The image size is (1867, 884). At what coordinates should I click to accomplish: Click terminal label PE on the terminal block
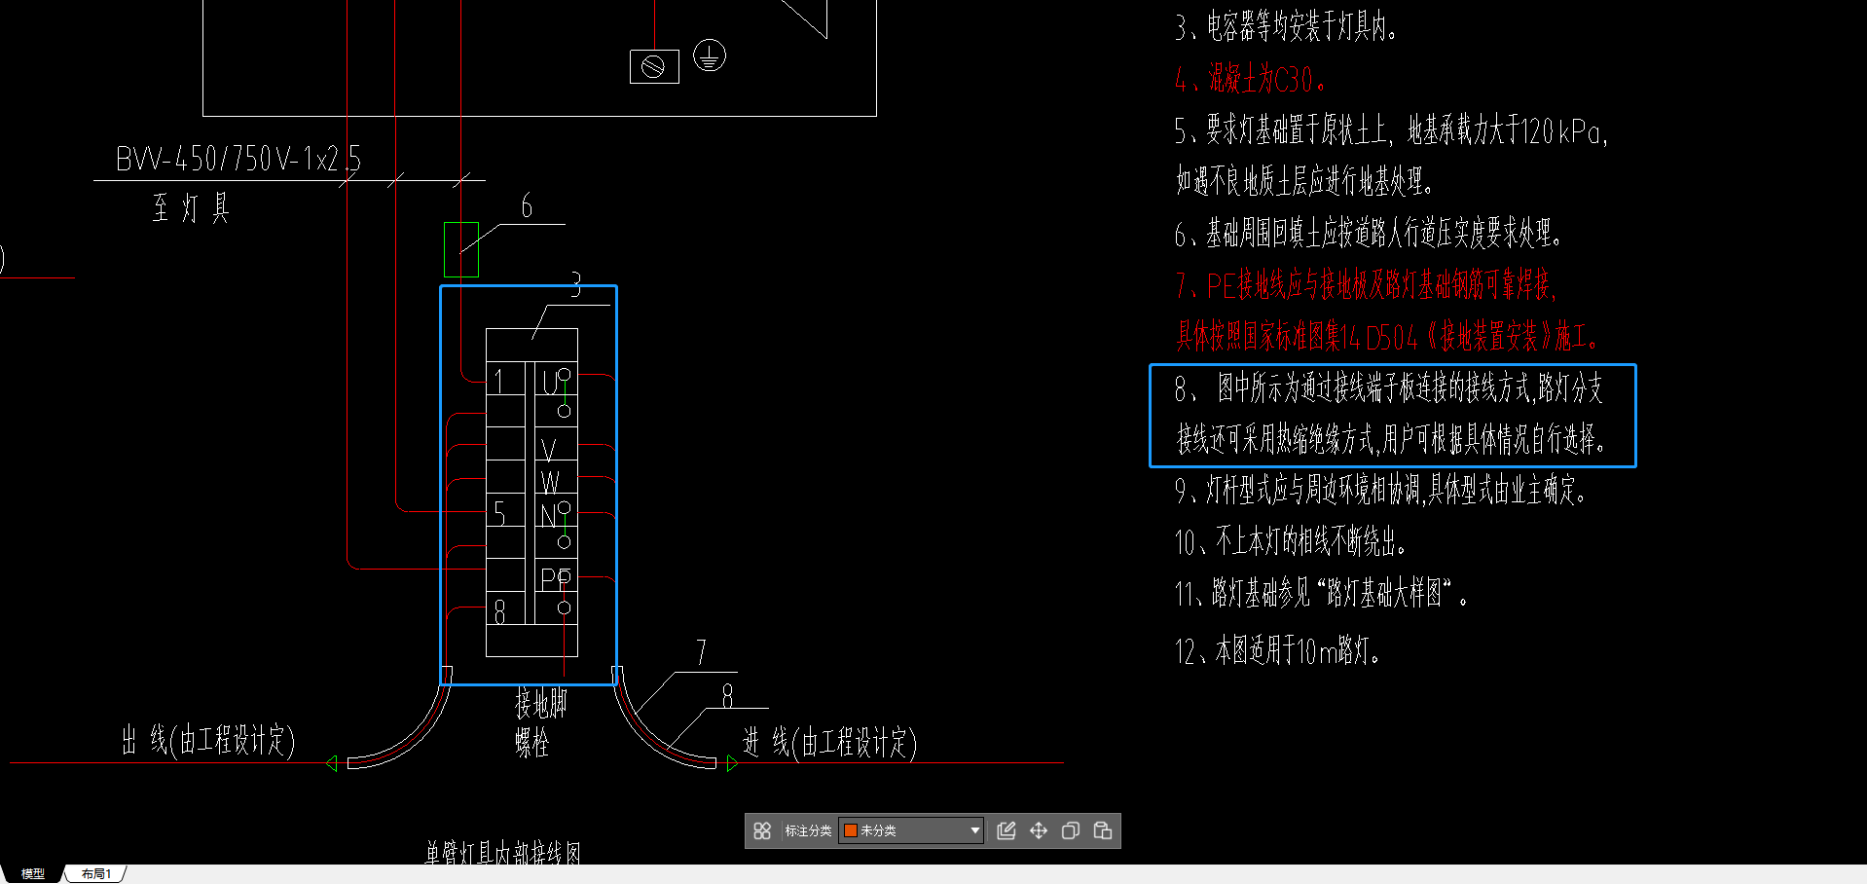coord(555,578)
